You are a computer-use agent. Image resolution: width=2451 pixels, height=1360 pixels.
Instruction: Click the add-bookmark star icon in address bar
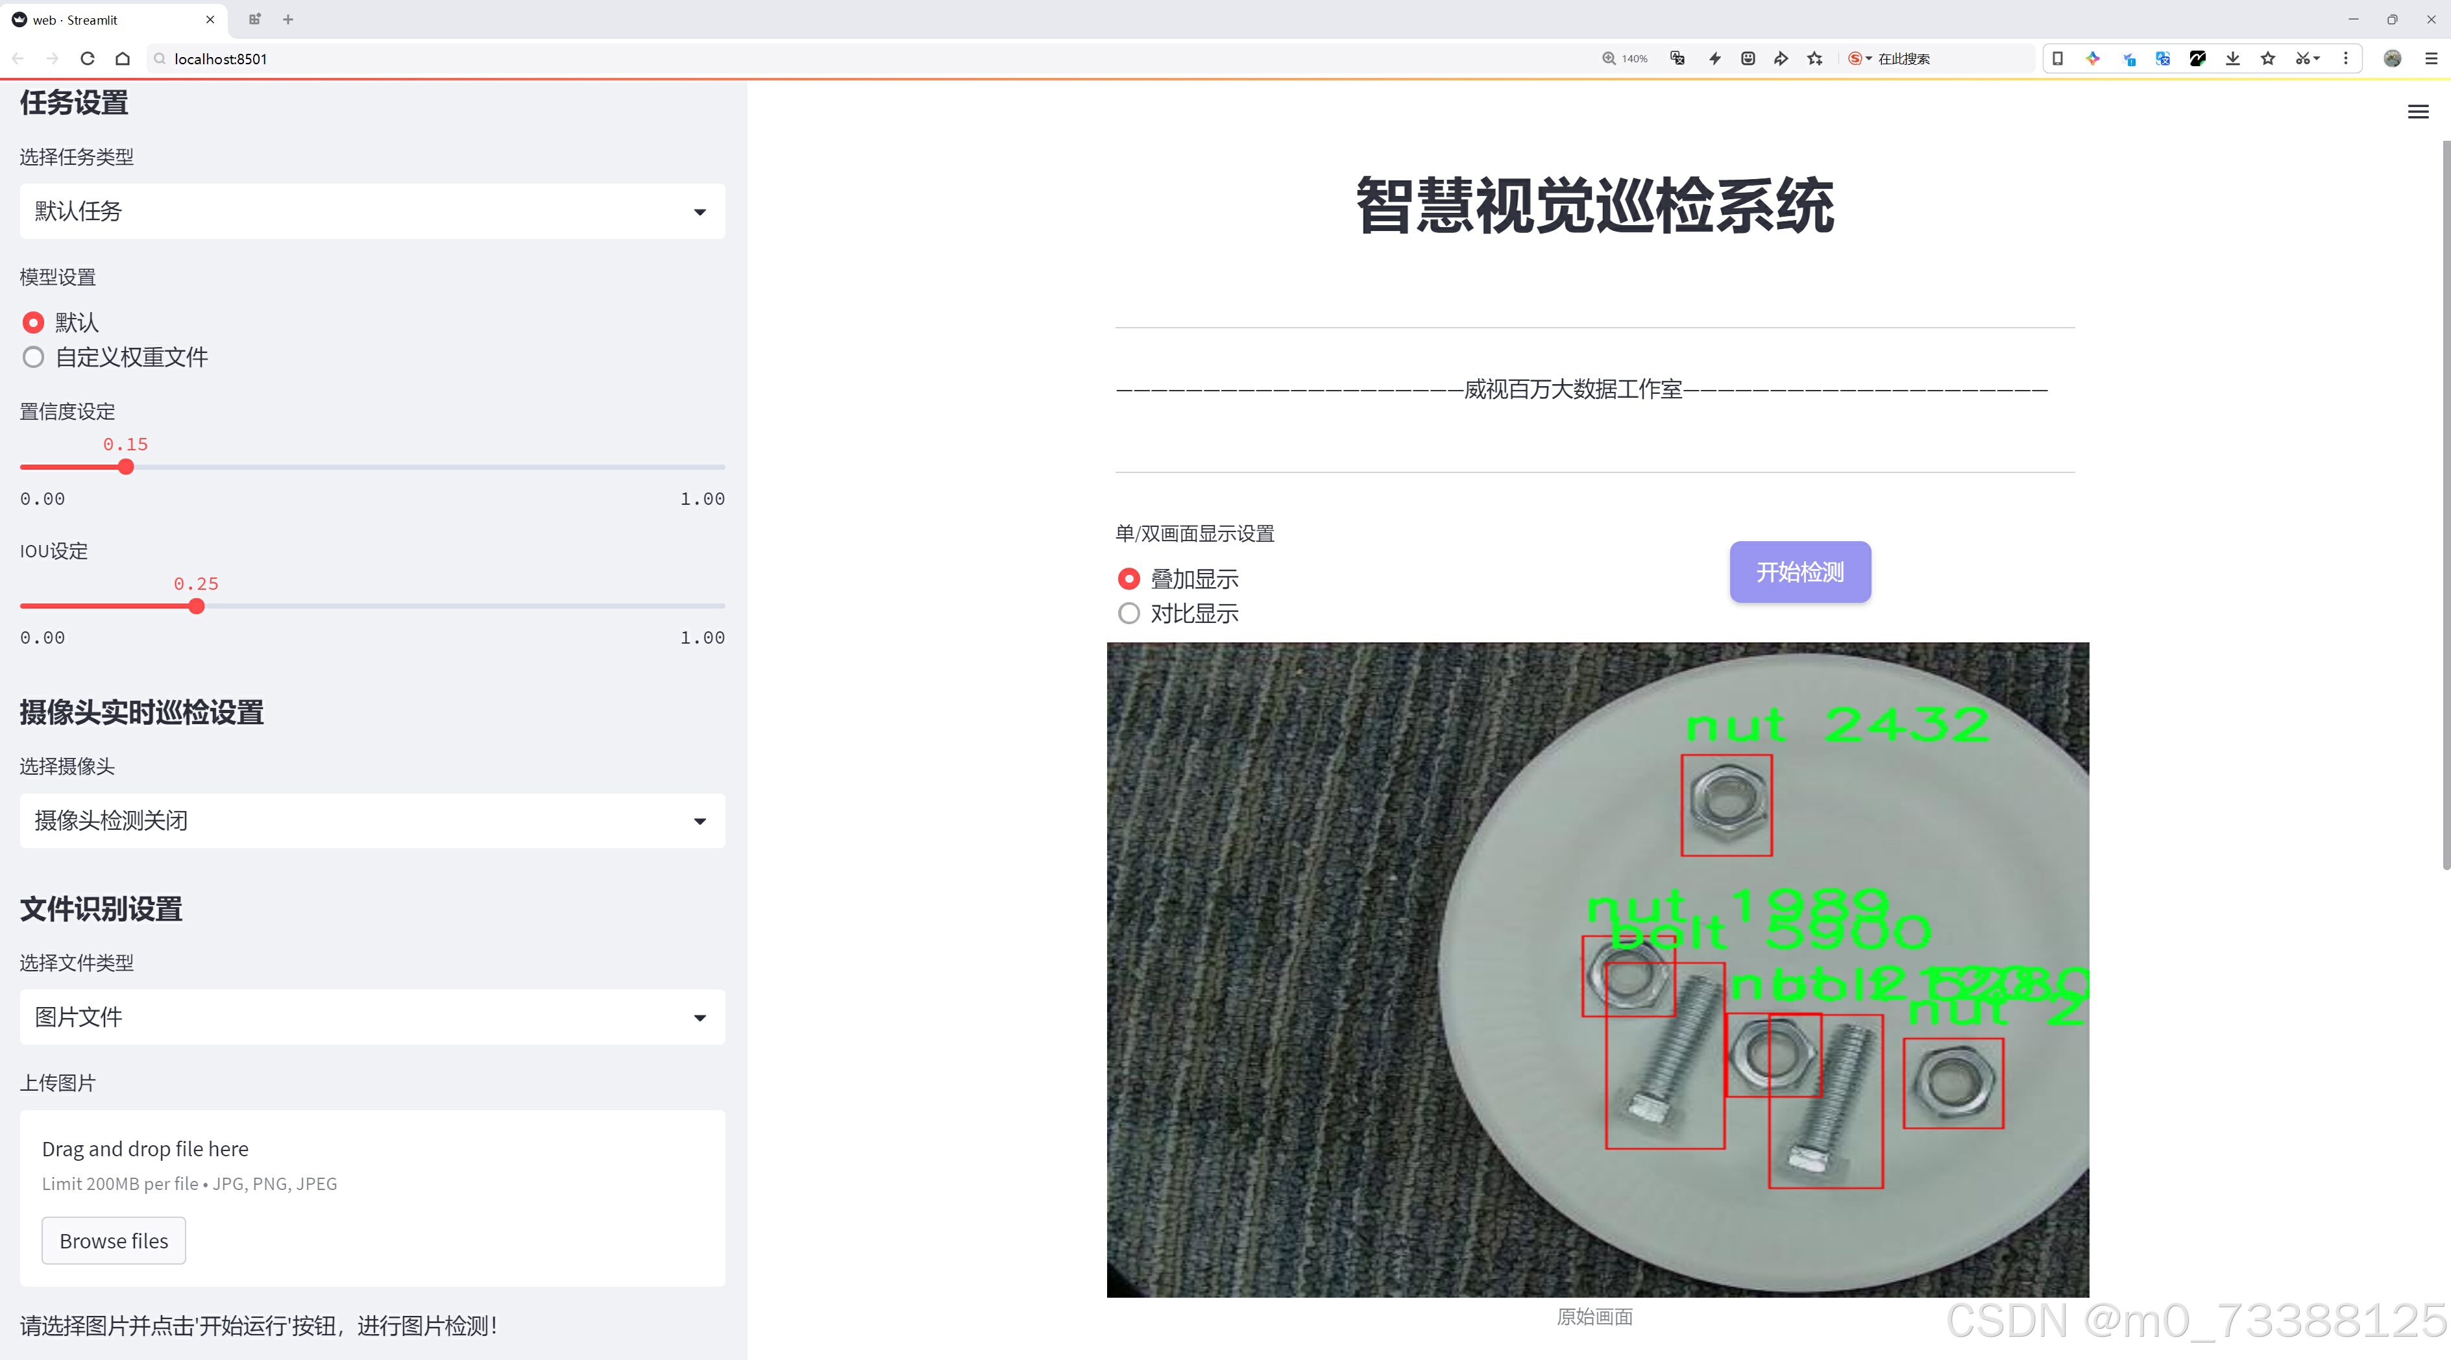point(1814,59)
